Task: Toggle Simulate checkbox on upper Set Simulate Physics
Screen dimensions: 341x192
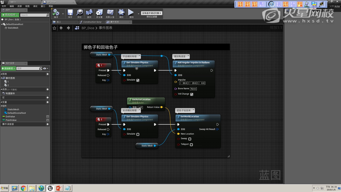Action: [x=138, y=80]
